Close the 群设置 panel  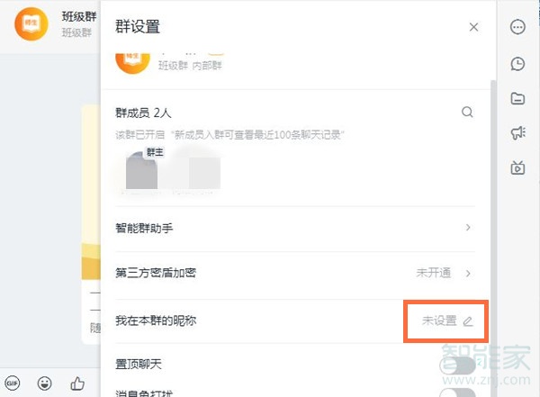(474, 28)
